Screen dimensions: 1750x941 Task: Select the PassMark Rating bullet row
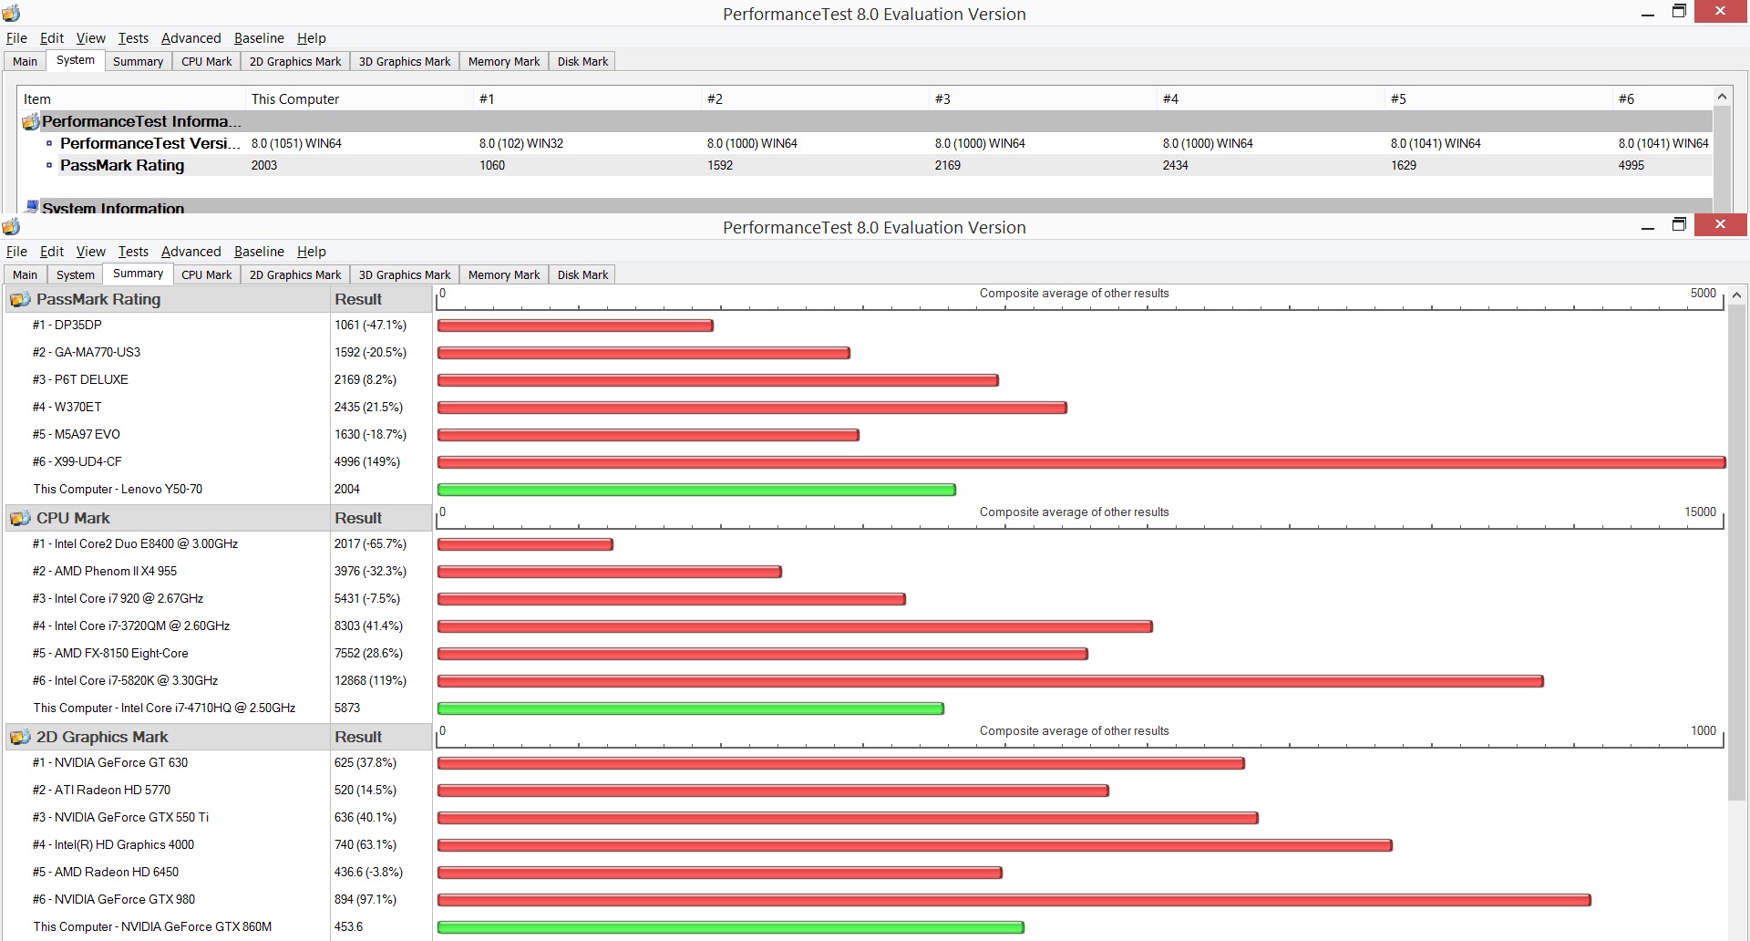(866, 165)
